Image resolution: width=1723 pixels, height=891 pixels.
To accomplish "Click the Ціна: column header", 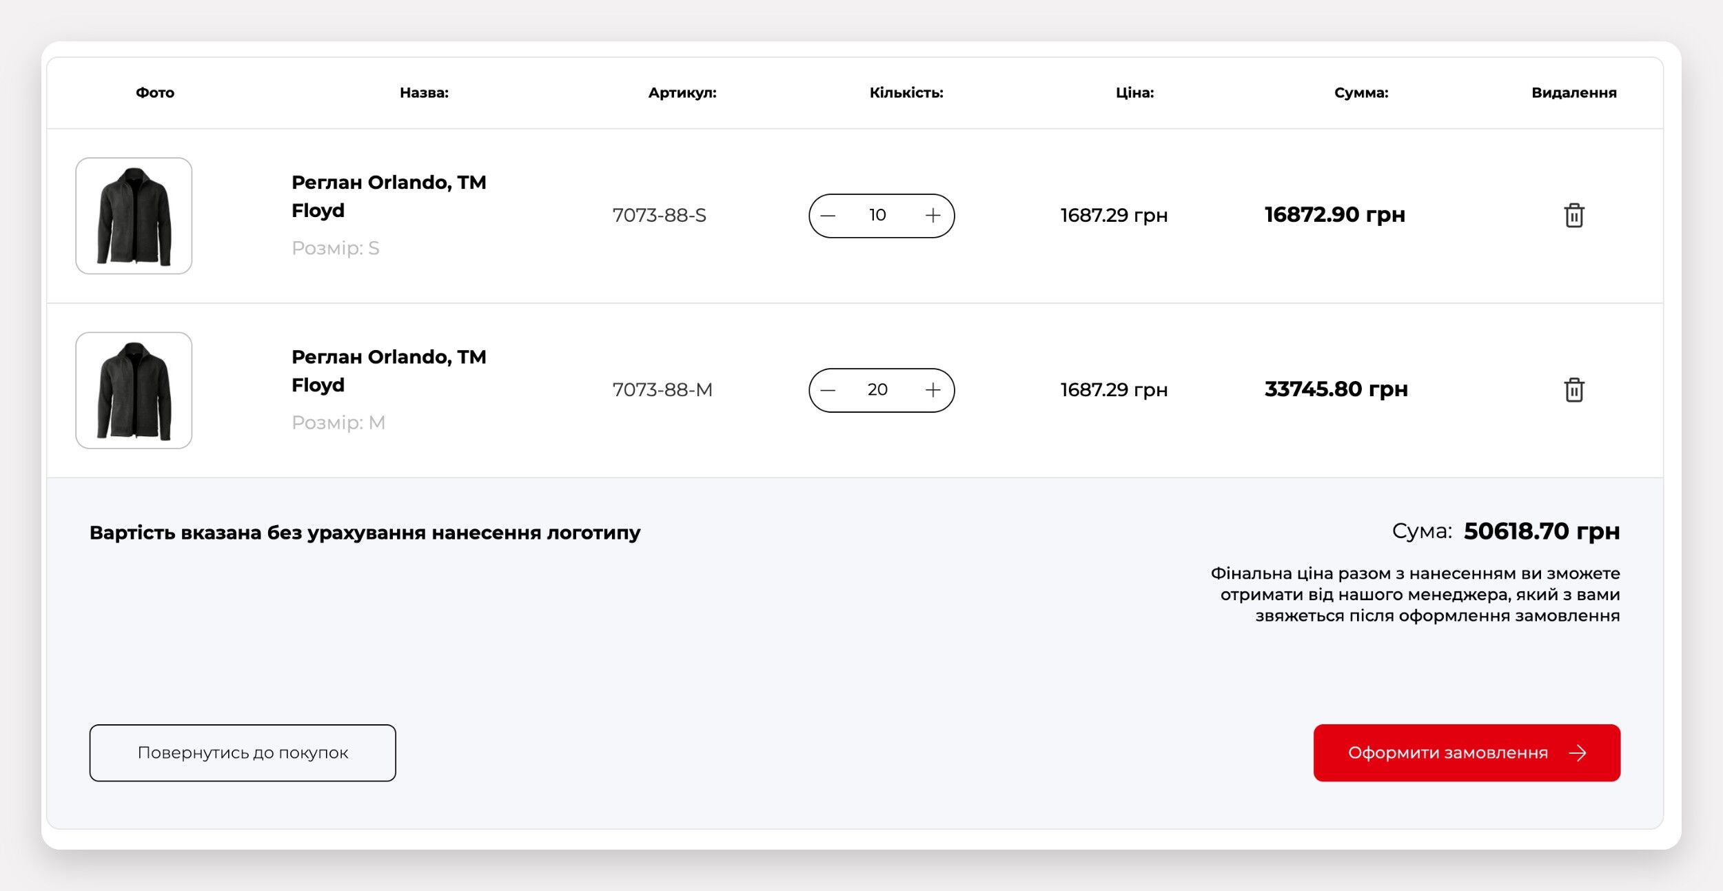I will 1134,92.
